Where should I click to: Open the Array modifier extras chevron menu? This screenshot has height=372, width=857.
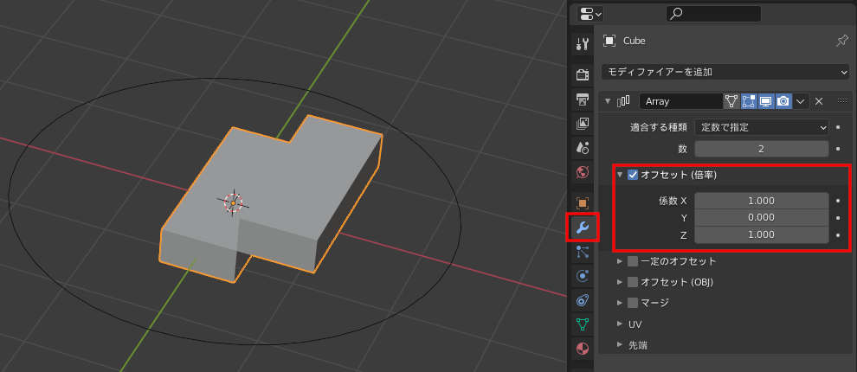[x=801, y=101]
